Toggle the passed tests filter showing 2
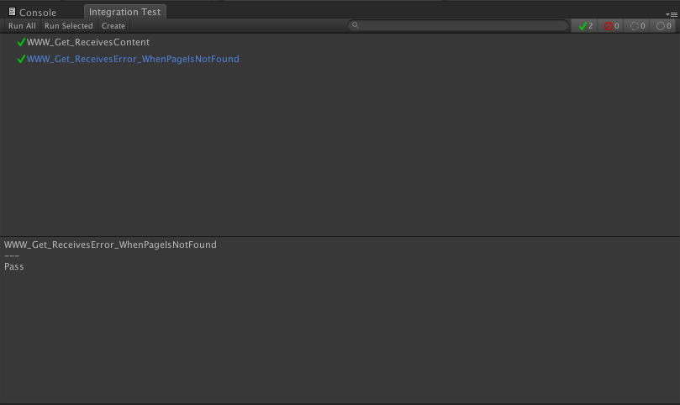The width and height of the screenshot is (680, 405). coord(585,26)
